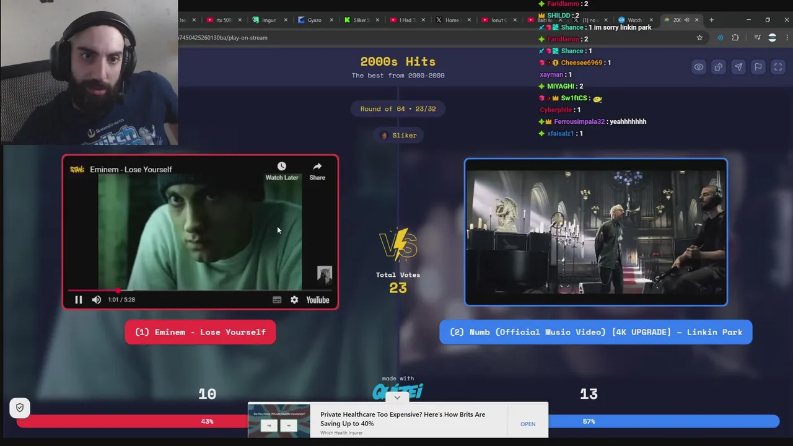
Task: Open Eminem - Lose Yourself video title
Action: click(131, 170)
